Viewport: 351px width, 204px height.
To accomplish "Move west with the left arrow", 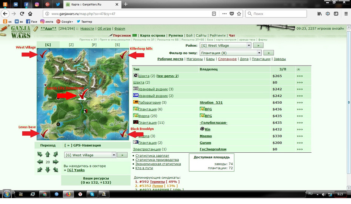I will [x=40, y=162].
